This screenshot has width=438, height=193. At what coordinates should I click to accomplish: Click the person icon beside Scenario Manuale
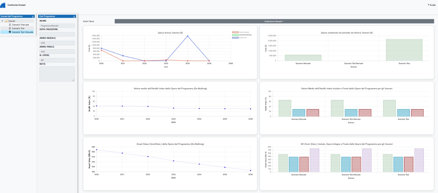click(10, 25)
